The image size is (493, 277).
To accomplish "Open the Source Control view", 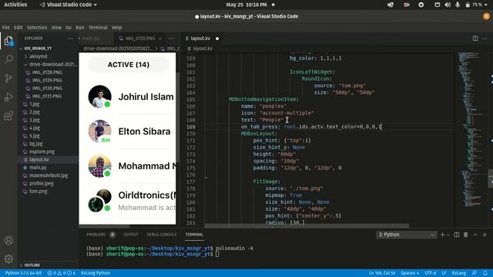I will coord(8,78).
